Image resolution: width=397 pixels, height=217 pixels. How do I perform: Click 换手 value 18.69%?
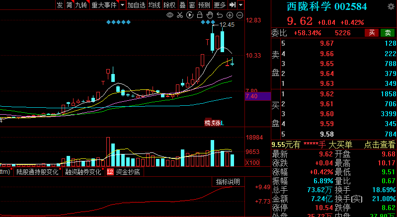[x=384, y=190]
